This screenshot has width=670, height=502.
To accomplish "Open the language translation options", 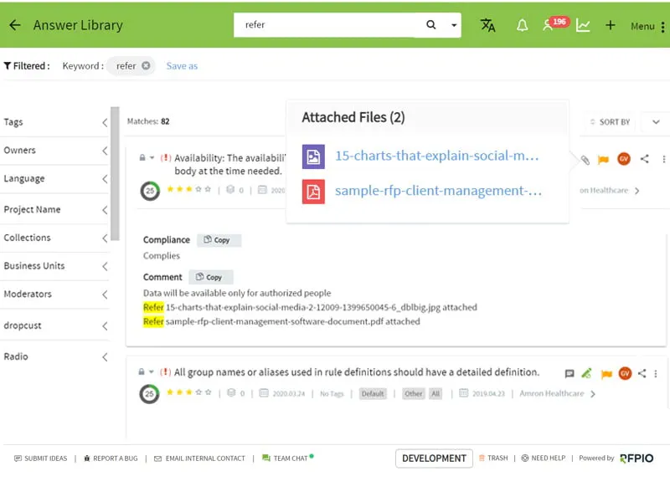I will (488, 26).
